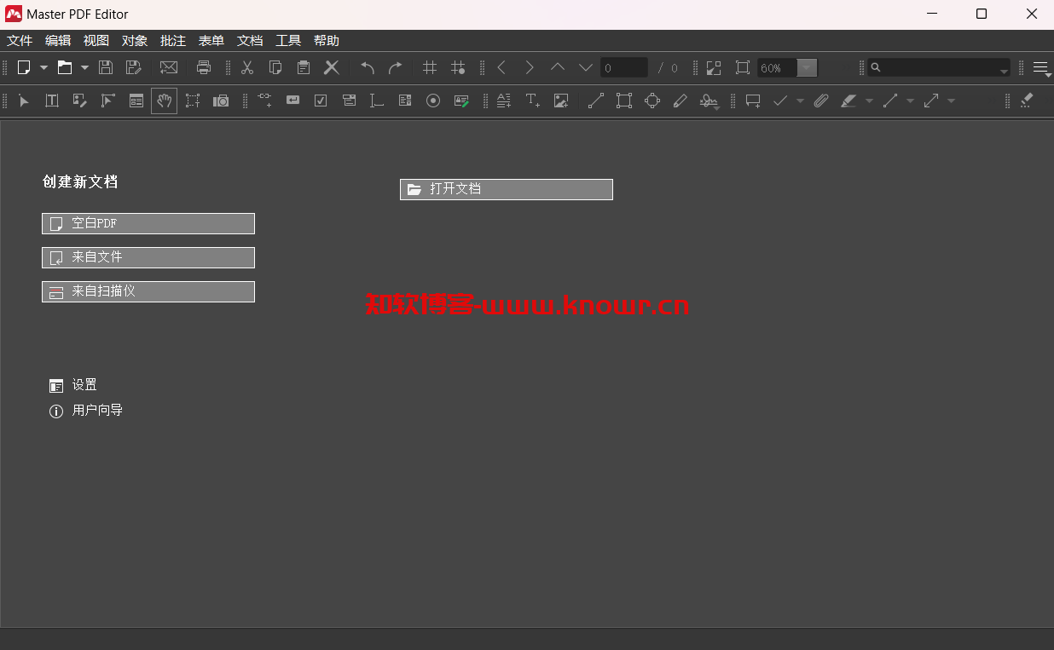Expand the Highlight tool dropdown arrow
Viewport: 1054px width, 650px height.
point(869,101)
